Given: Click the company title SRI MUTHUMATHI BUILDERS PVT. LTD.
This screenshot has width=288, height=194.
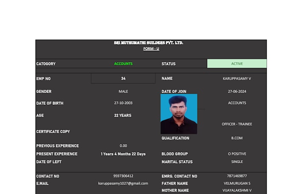Looking at the screenshot, I should click(x=148, y=43).
